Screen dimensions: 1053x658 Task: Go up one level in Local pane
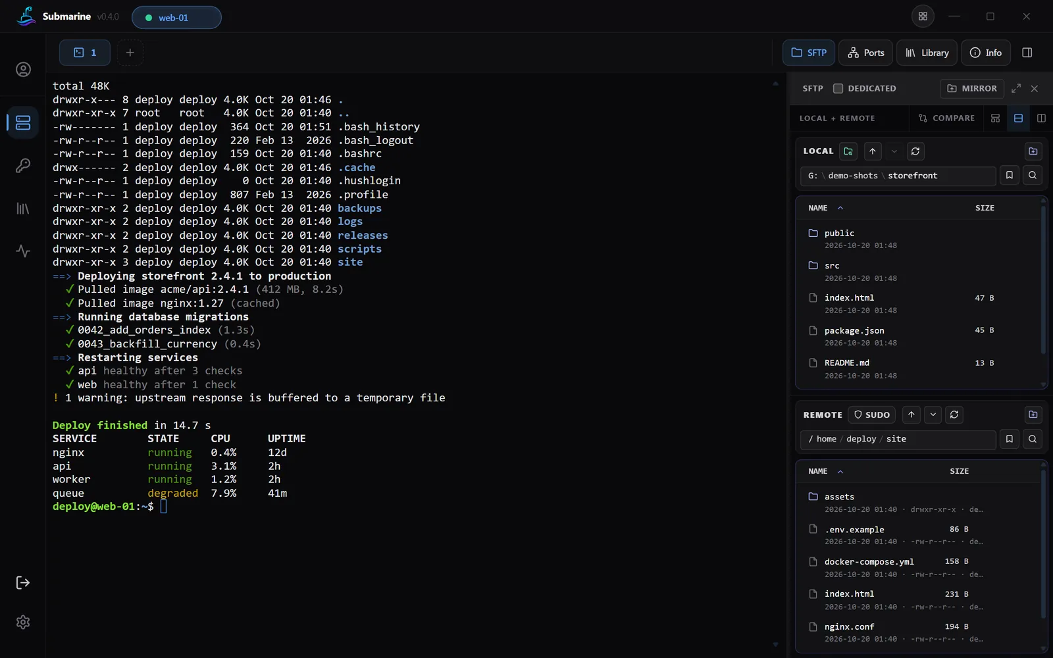[x=873, y=151]
